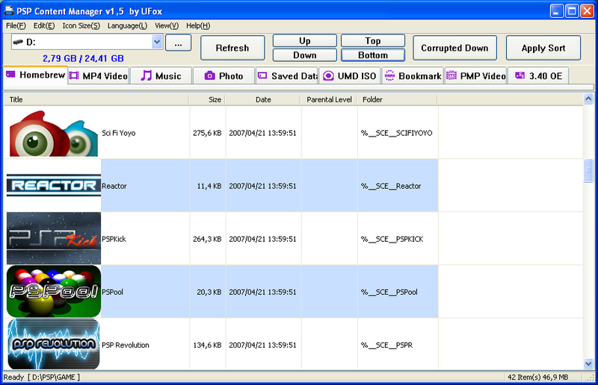Screen dimensions: 598x385
Task: Switch to the Photo tab
Action: coord(224,76)
